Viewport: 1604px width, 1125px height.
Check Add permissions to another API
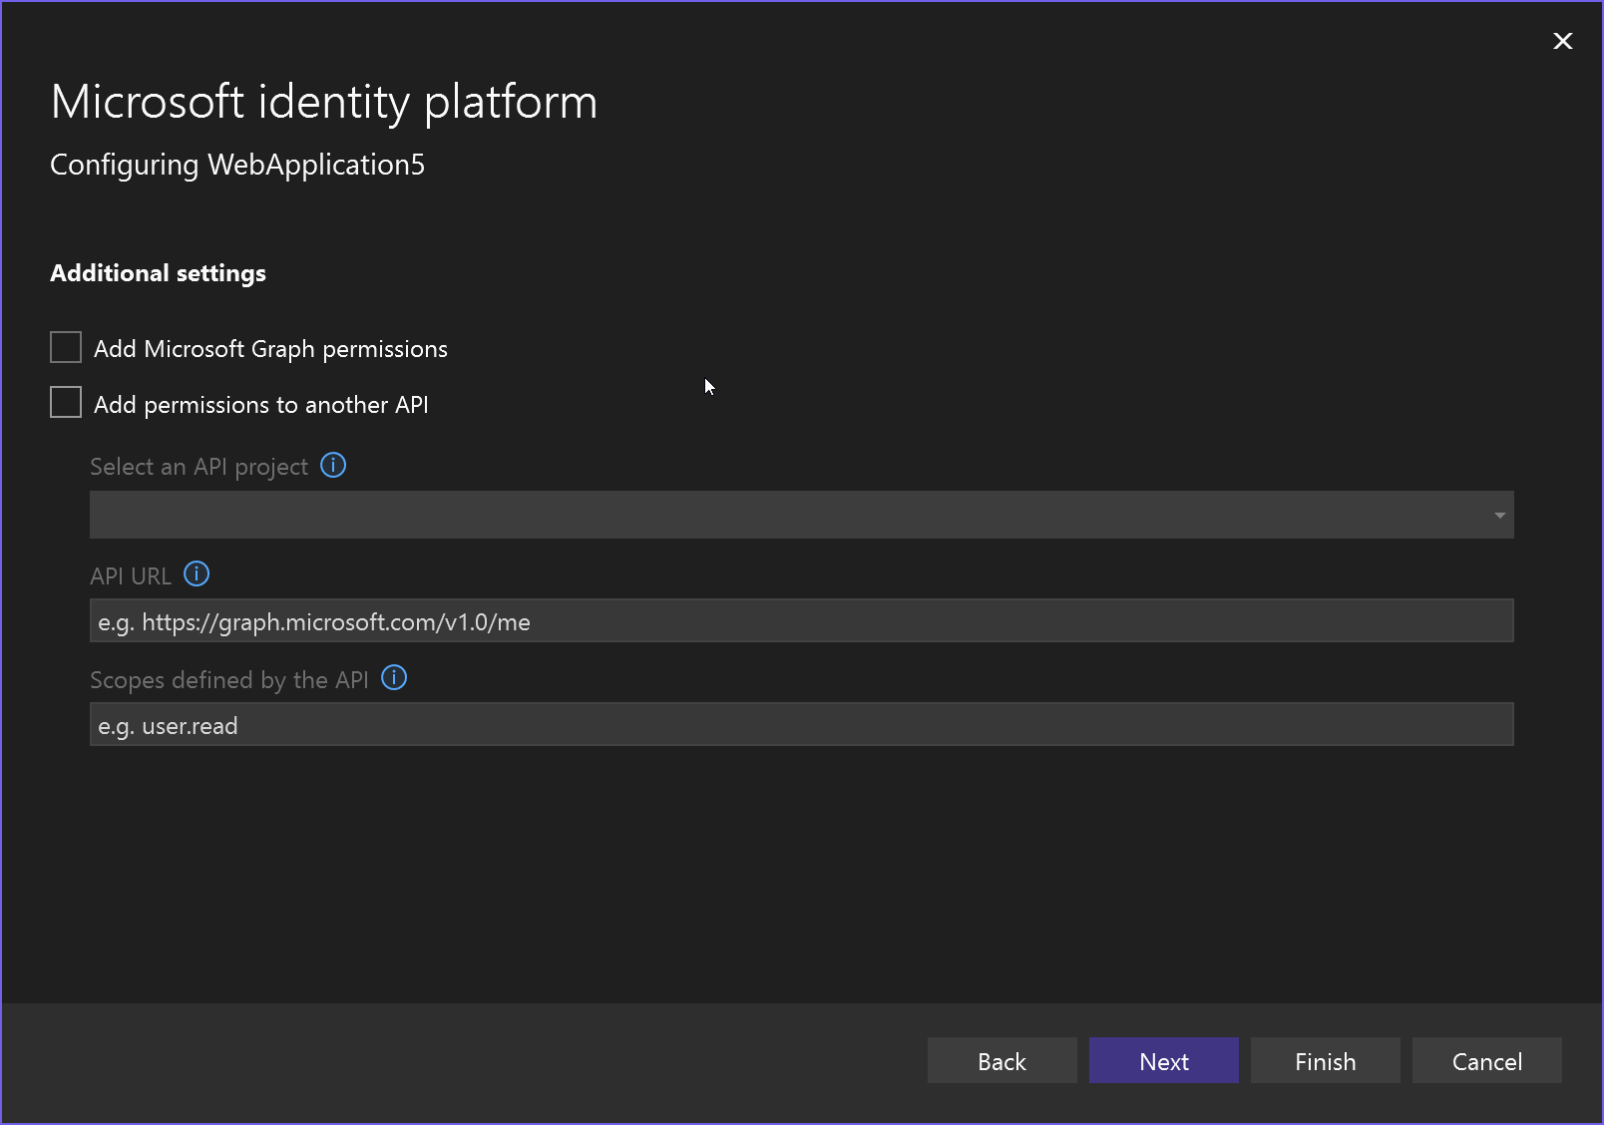tap(65, 401)
